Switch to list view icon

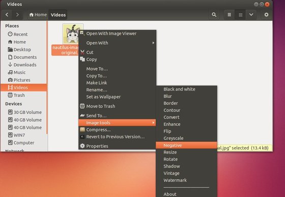click(x=230, y=15)
